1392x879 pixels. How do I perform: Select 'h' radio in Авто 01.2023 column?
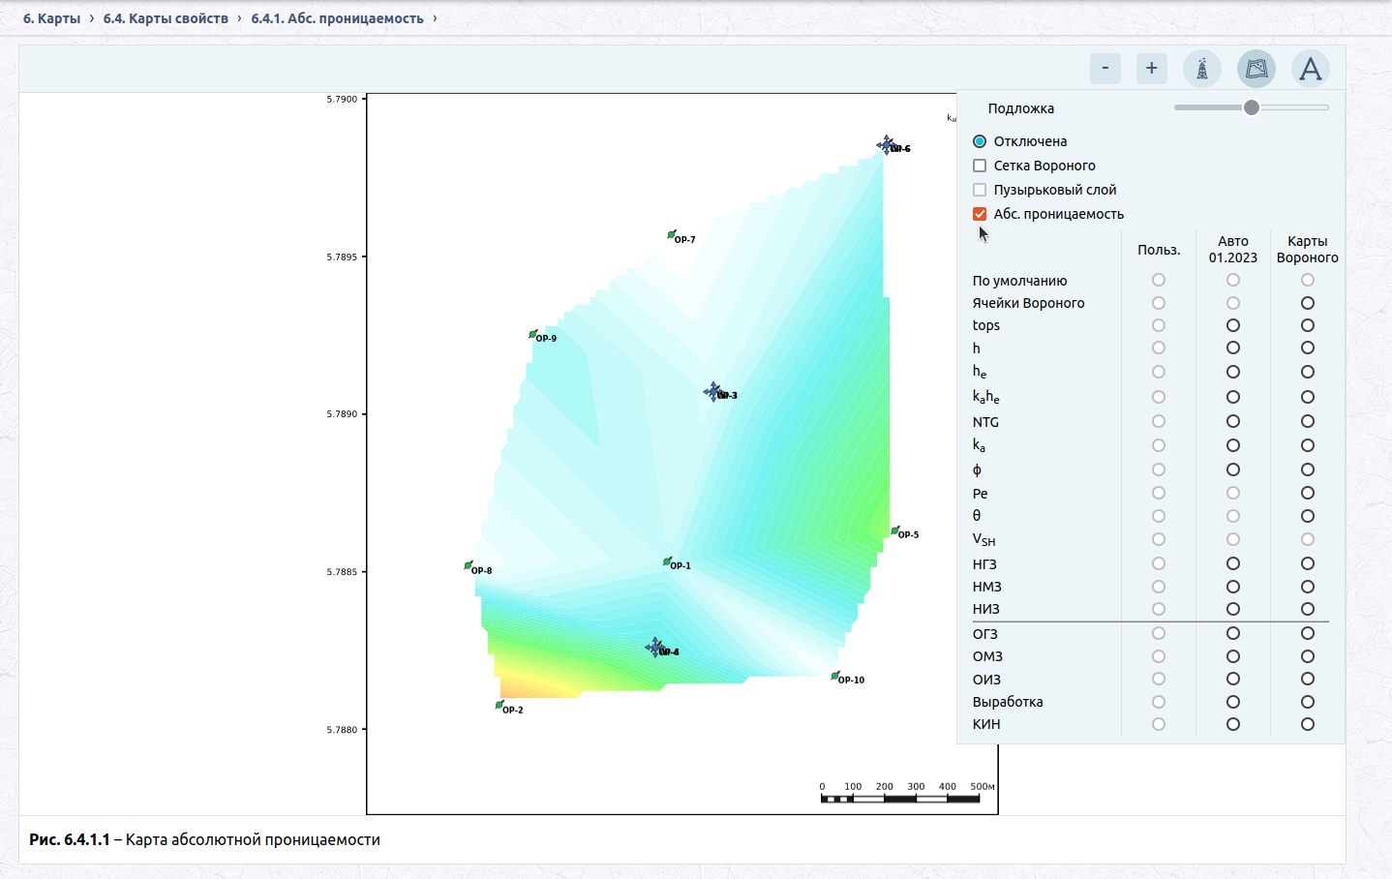1233,348
